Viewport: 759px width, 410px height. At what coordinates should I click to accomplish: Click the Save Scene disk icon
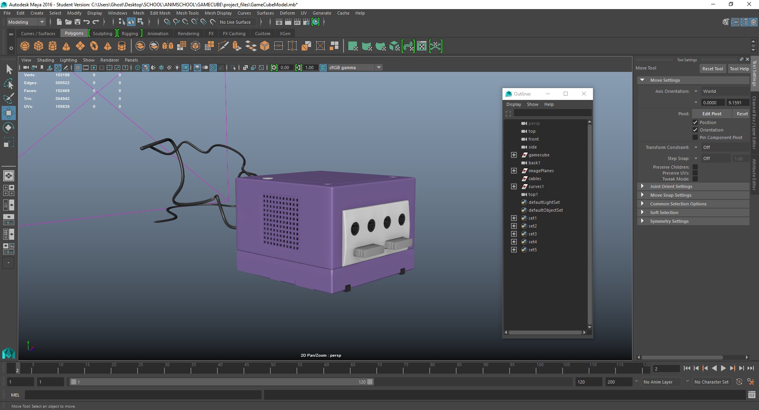77,22
